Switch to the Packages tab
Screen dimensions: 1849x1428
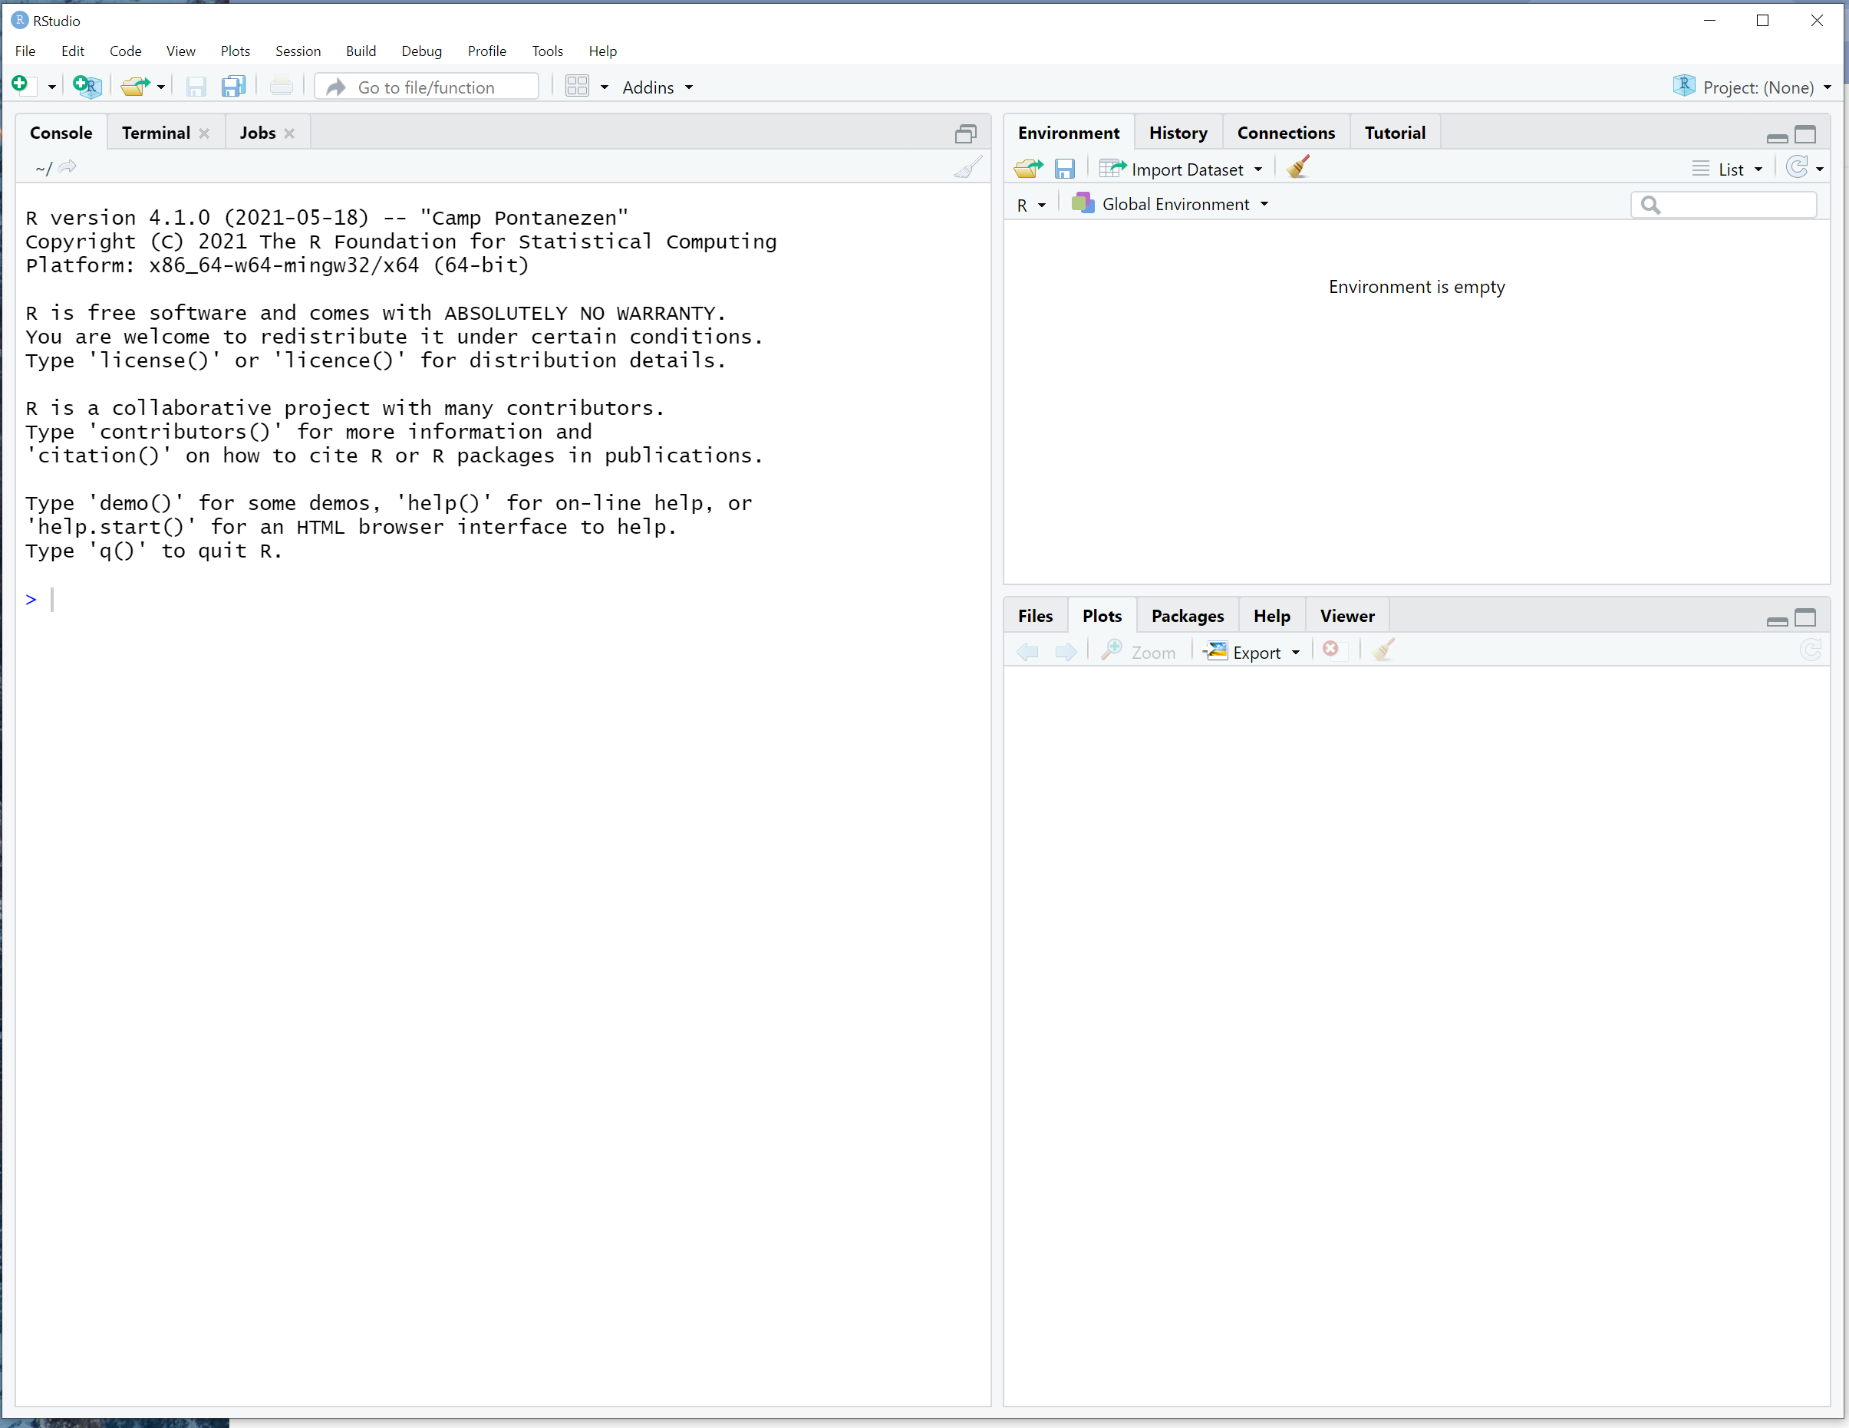tap(1187, 617)
